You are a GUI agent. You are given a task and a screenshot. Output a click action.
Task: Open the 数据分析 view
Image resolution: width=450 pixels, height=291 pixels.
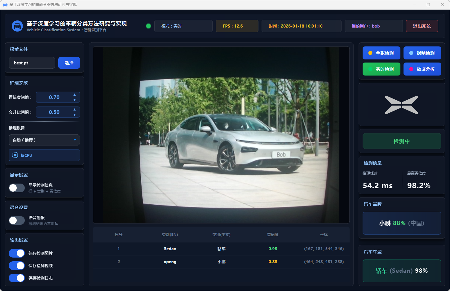pos(422,69)
